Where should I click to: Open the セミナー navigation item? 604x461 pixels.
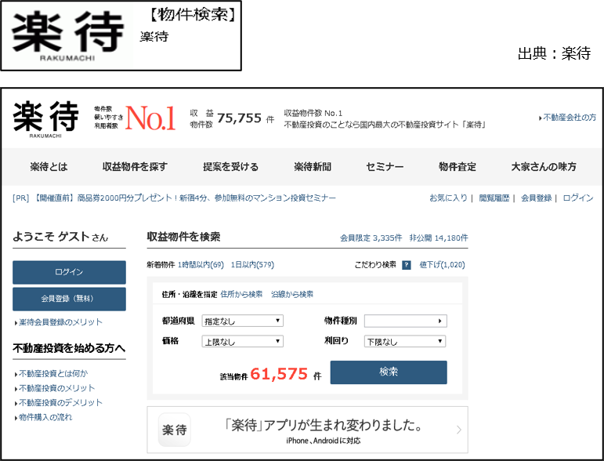tap(385, 167)
